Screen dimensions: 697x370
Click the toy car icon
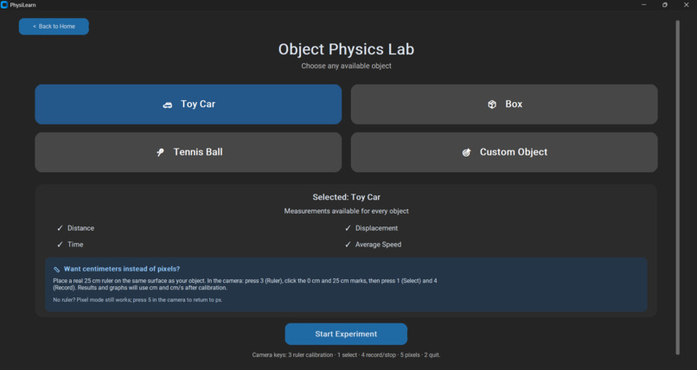[168, 105]
